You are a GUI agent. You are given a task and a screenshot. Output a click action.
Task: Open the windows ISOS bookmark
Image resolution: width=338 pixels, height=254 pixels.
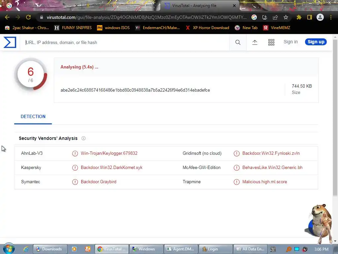coord(114,28)
